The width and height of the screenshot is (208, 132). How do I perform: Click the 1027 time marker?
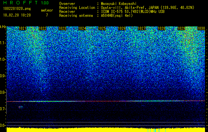(142, 28)
